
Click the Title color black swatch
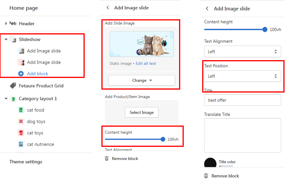(x=210, y=163)
